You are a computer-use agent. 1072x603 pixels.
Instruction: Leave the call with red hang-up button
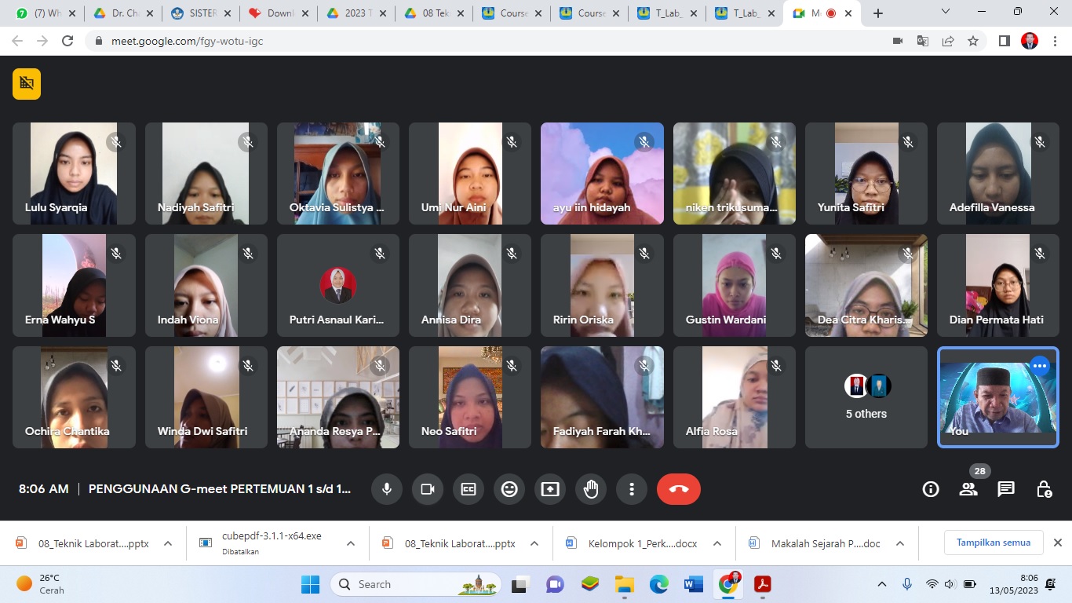(678, 489)
